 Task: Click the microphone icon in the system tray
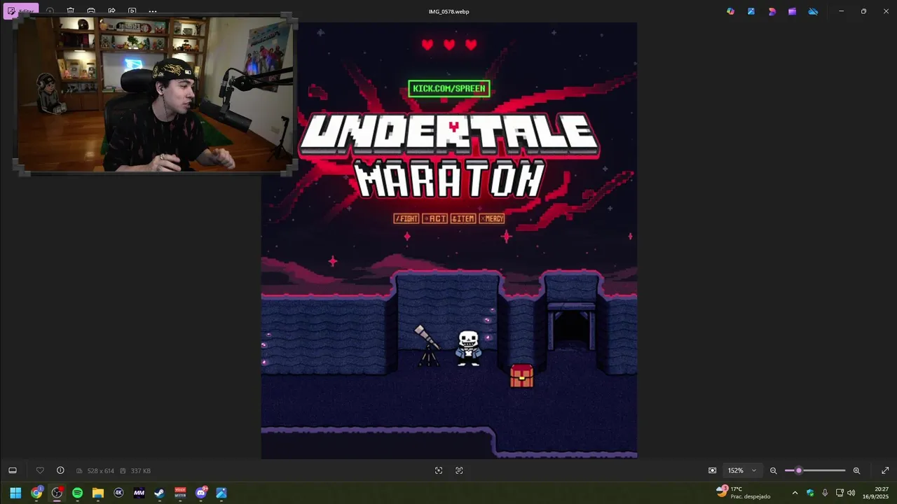pos(825,493)
